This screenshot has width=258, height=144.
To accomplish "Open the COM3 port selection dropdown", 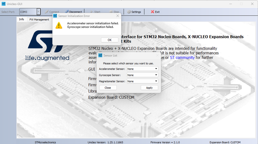I will pos(38,12).
